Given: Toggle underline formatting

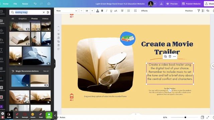Looking at the screenshot, I should [x=111, y=11].
